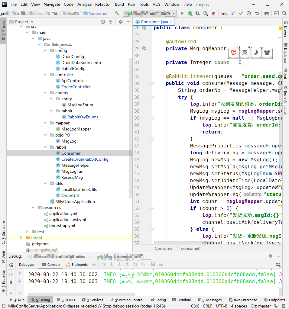
Task: Pause program in debug panel
Action: pyautogui.click(x=11, y=282)
